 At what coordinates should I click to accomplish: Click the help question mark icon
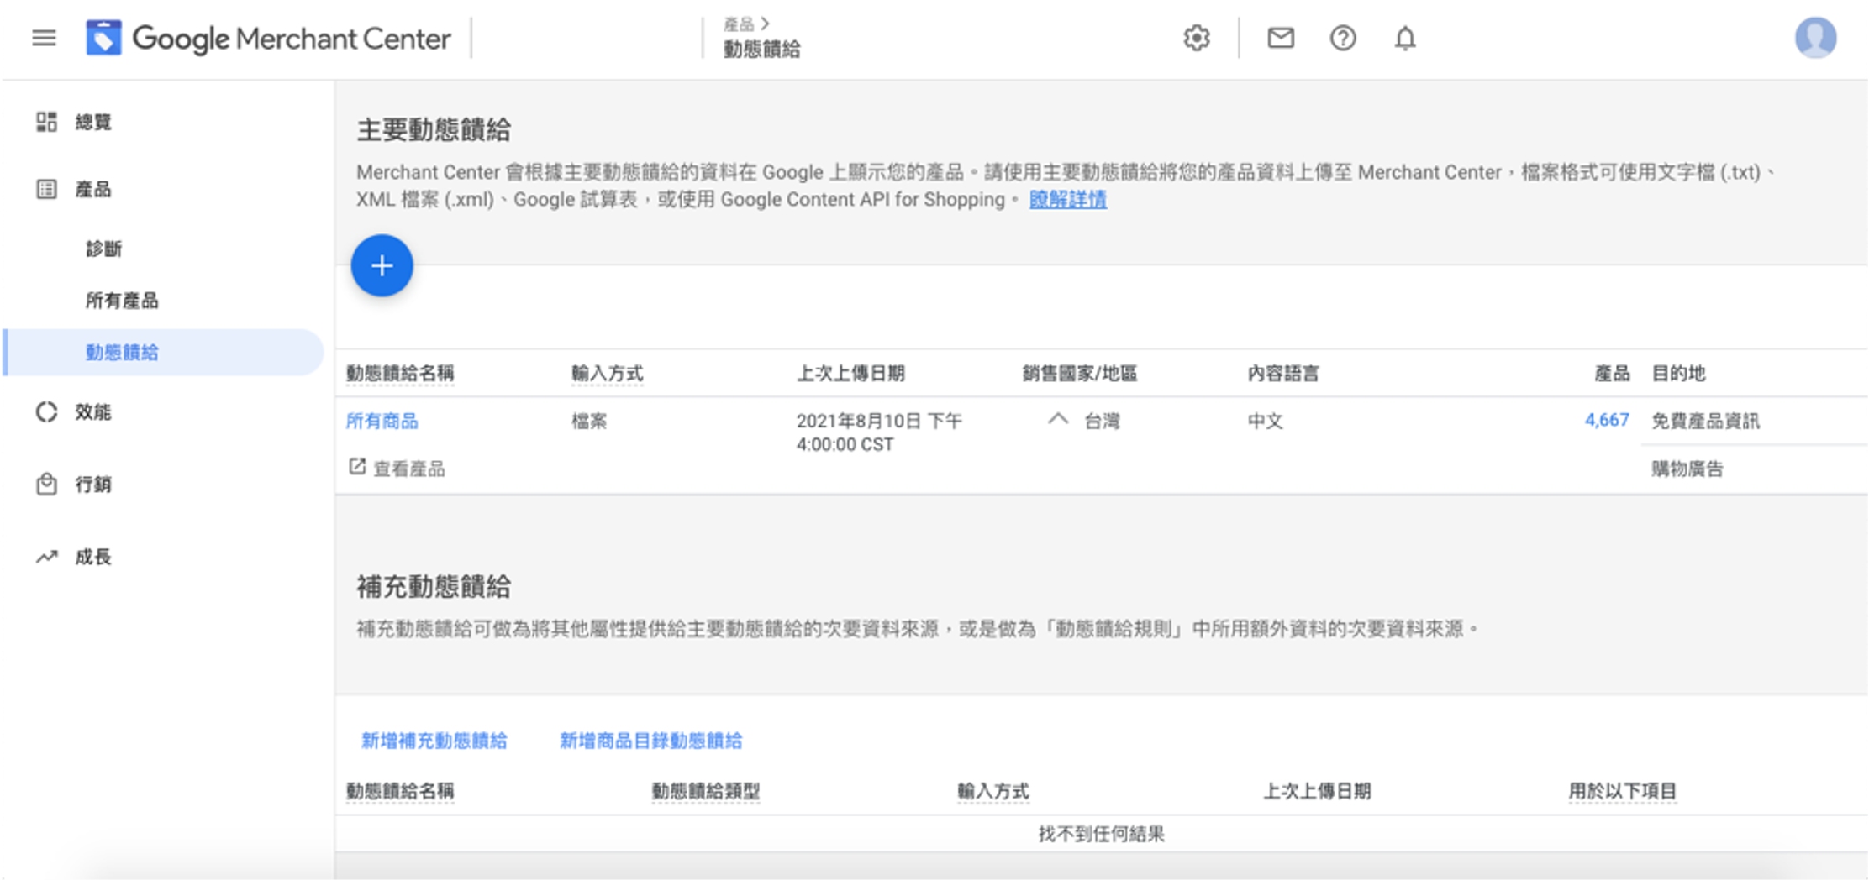(x=1342, y=38)
